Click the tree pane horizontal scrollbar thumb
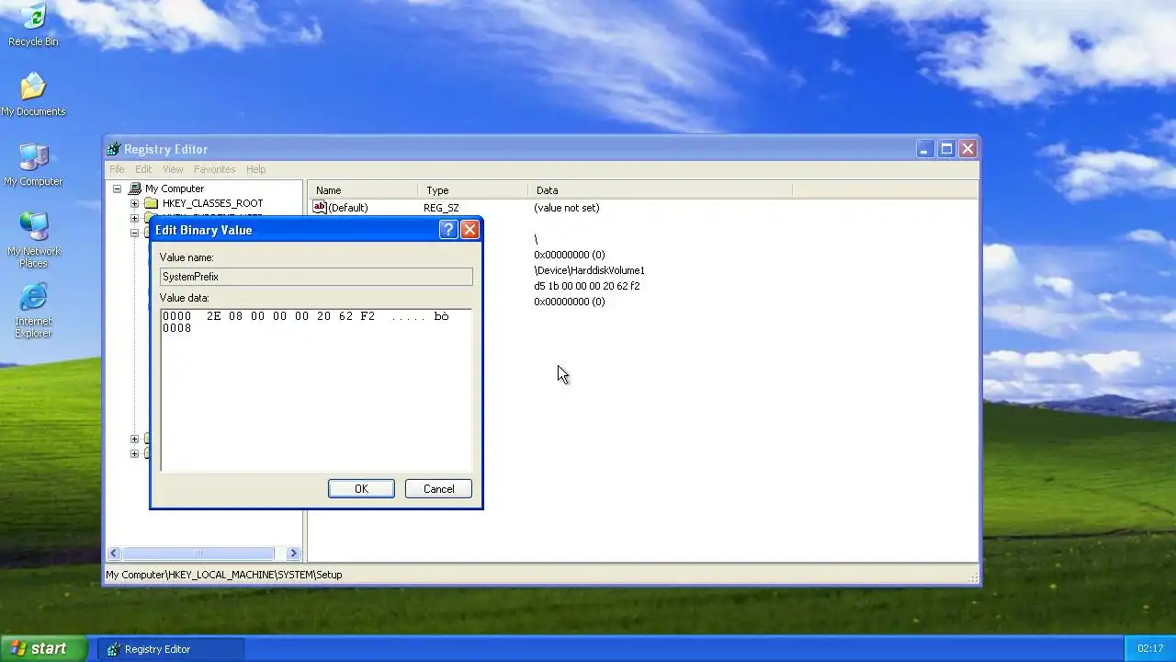1176x662 pixels. (x=198, y=554)
